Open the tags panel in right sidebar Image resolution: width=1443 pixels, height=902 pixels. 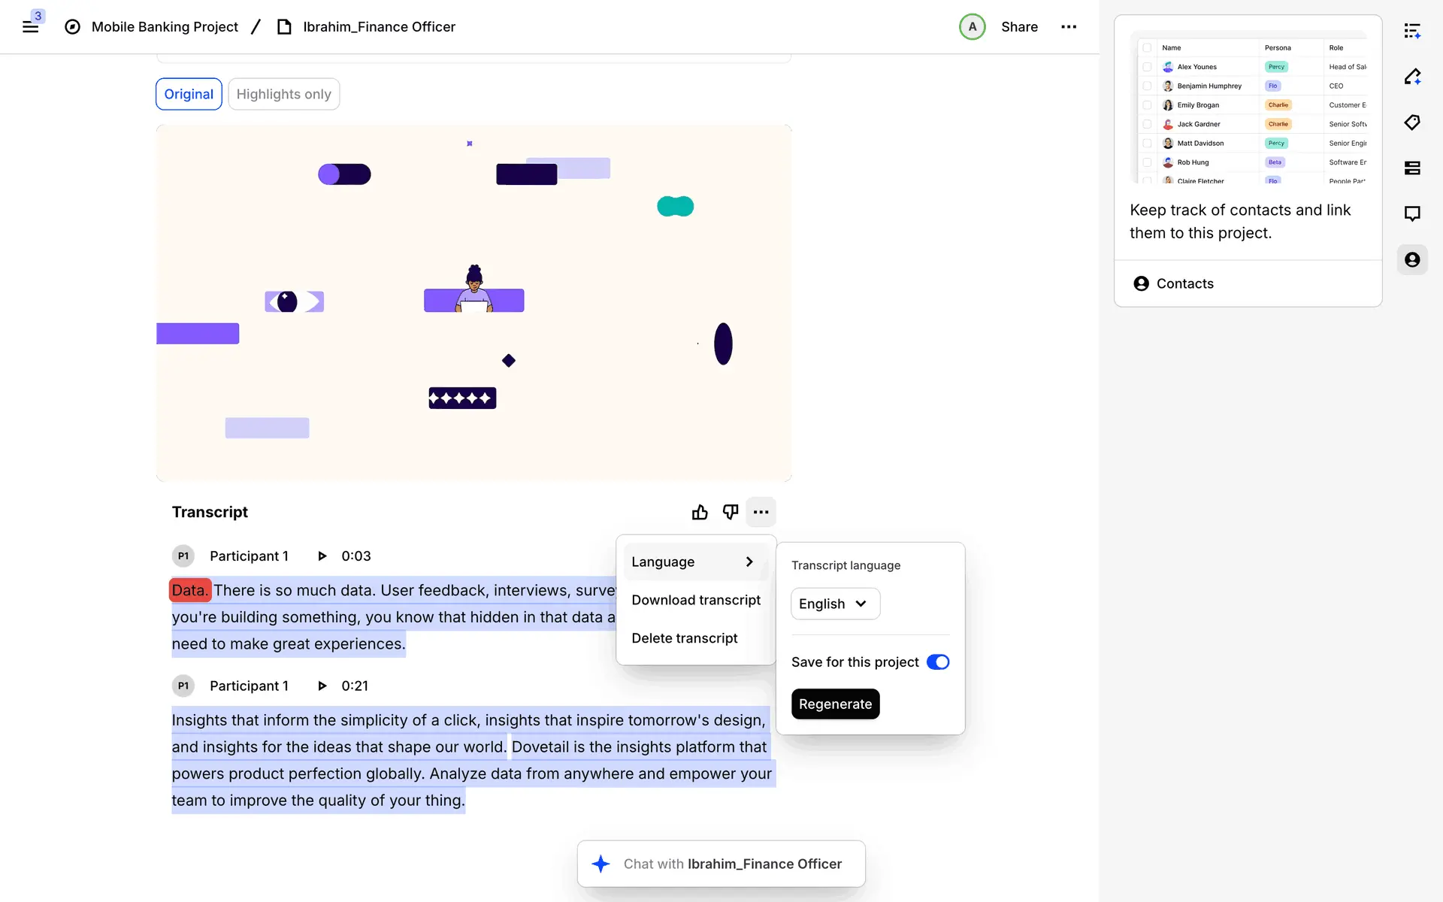tap(1412, 123)
